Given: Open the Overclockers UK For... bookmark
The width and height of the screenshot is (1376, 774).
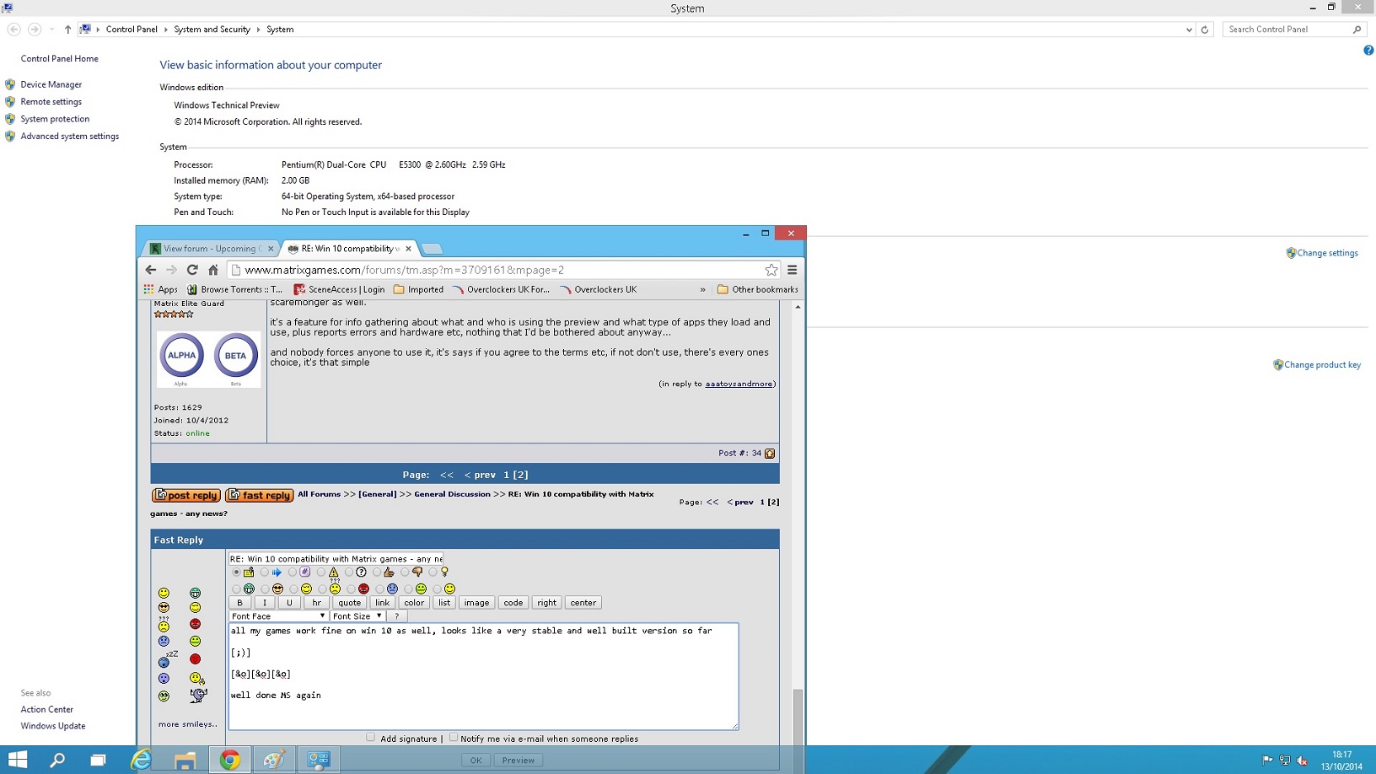Looking at the screenshot, I should [x=501, y=289].
